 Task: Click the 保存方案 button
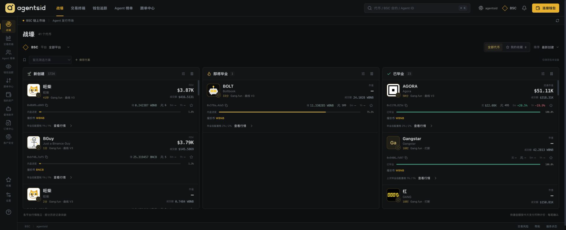[83, 60]
